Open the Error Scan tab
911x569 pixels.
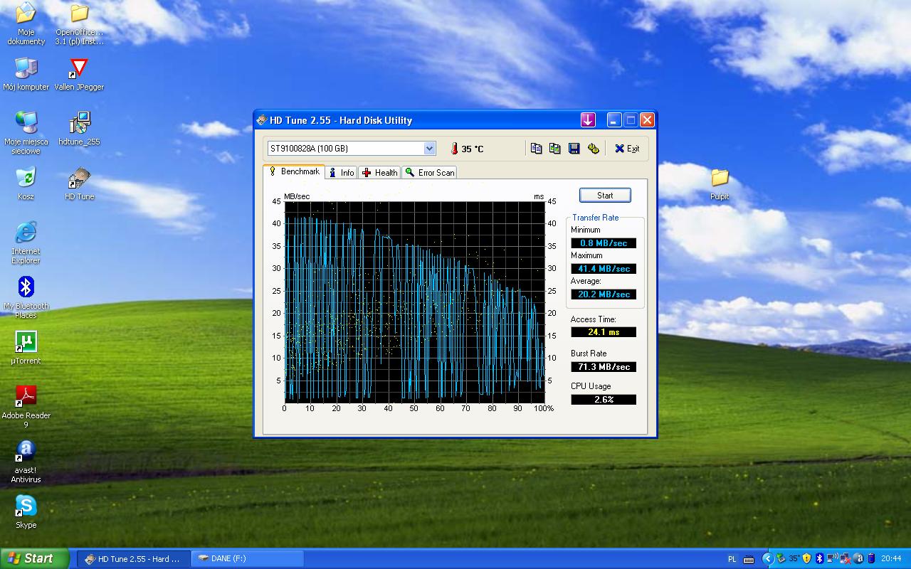click(429, 173)
